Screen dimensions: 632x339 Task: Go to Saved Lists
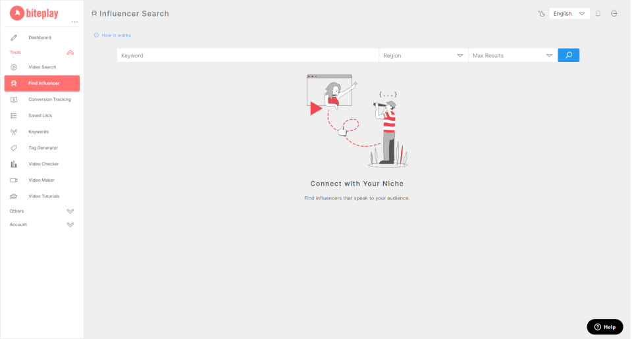click(x=42, y=116)
